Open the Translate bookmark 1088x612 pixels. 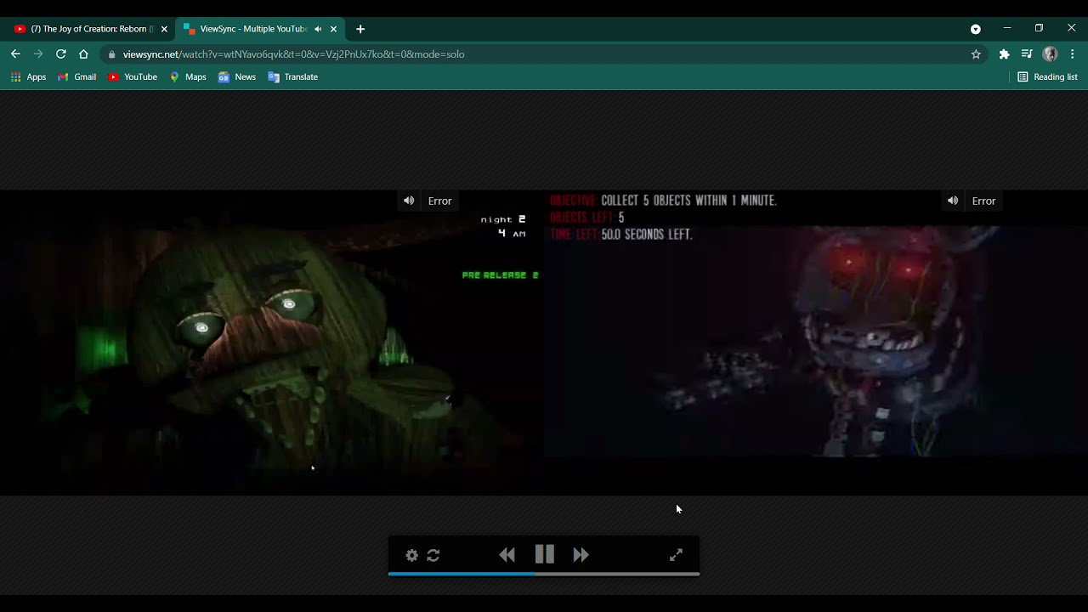point(292,76)
